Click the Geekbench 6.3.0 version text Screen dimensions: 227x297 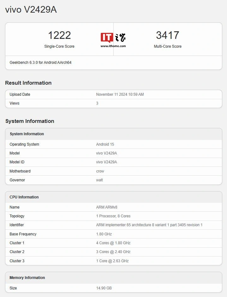pyautogui.click(x=40, y=63)
